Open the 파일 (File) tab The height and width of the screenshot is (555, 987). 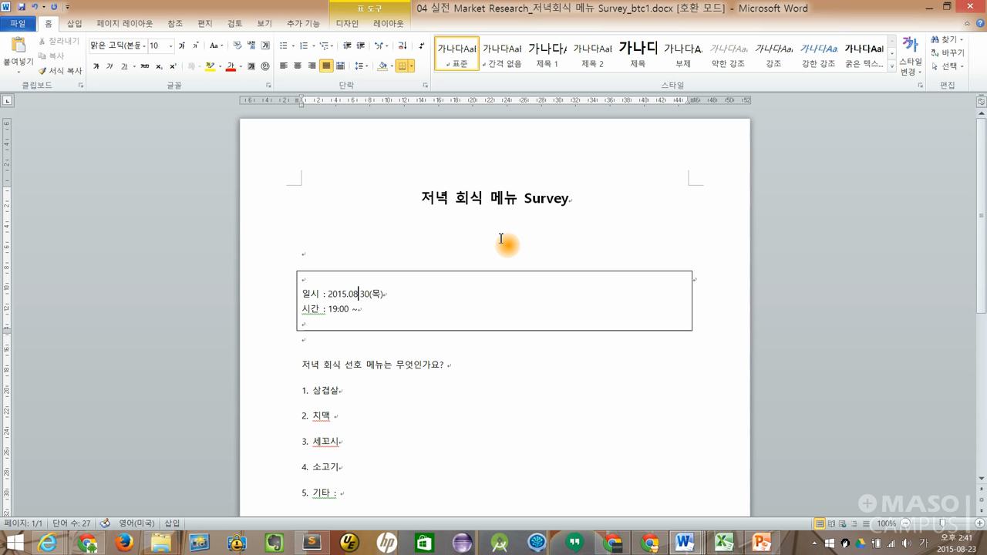pyautogui.click(x=18, y=24)
